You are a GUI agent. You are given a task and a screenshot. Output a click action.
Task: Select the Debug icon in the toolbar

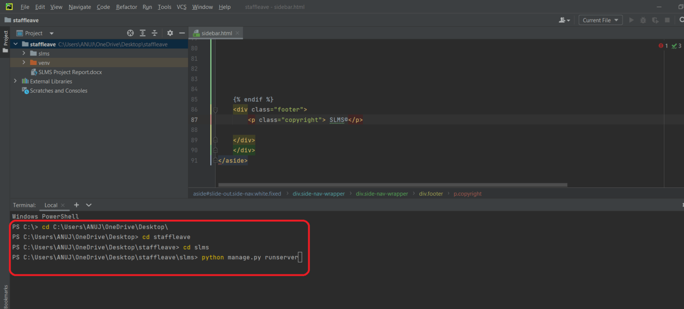click(643, 20)
